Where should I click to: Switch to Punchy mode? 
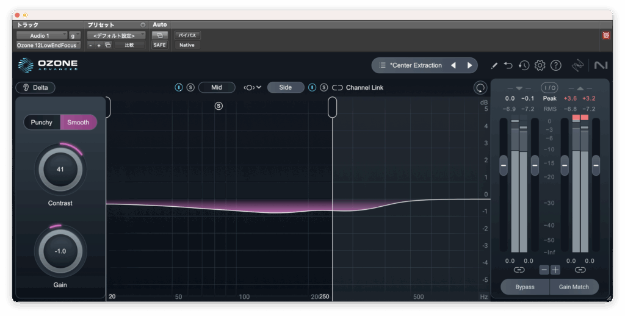[42, 122]
